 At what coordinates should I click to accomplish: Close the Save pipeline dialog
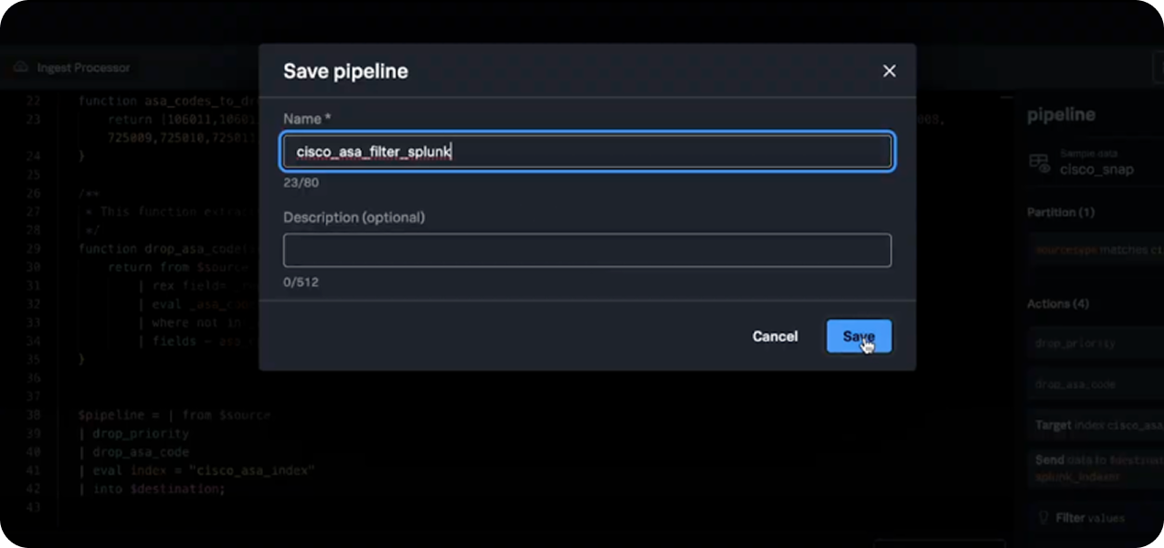point(889,71)
